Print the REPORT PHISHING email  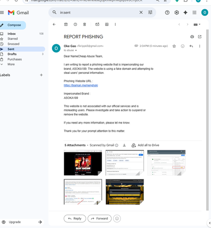pyautogui.click(x=192, y=36)
